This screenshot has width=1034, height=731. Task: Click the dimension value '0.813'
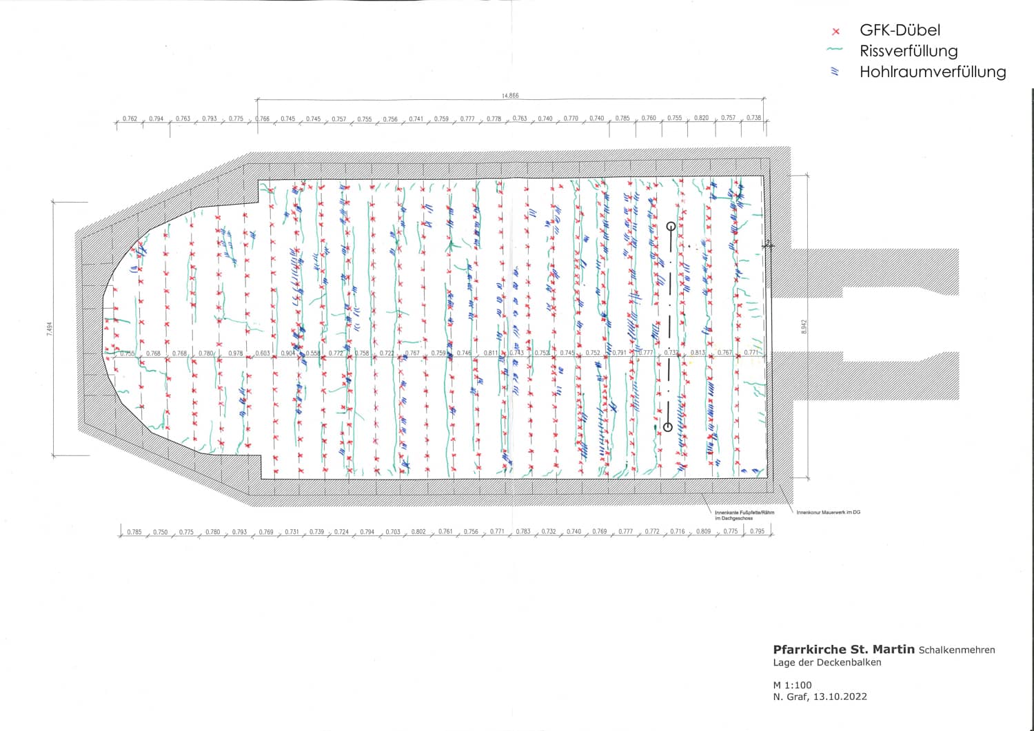pyautogui.click(x=698, y=353)
